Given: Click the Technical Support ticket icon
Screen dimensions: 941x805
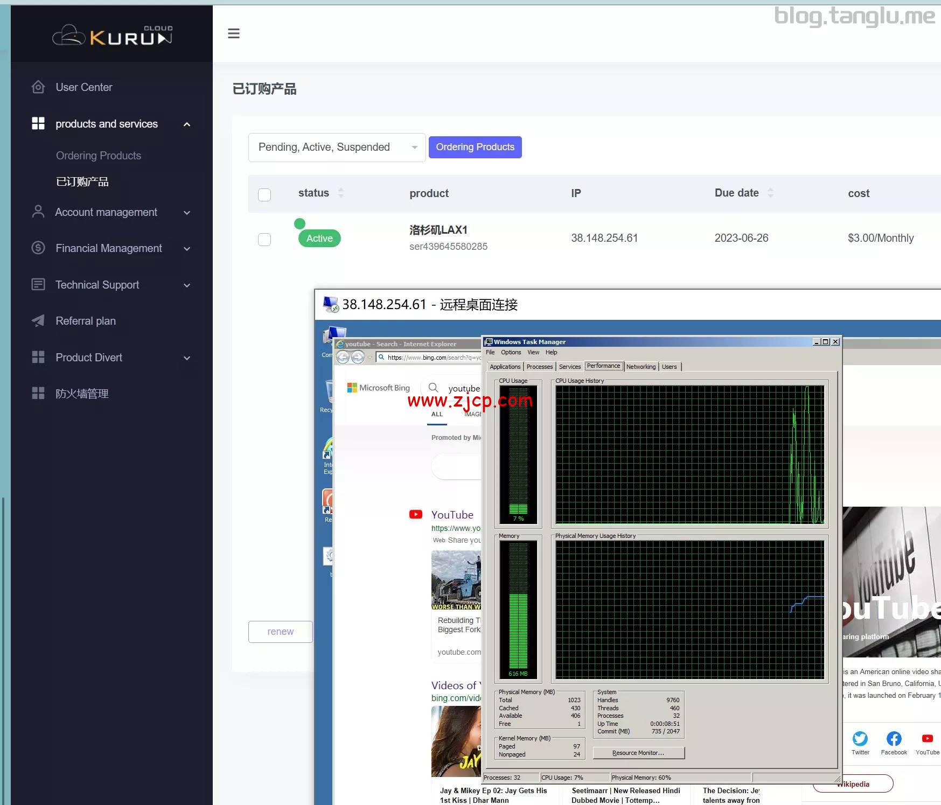Looking at the screenshot, I should 38,284.
